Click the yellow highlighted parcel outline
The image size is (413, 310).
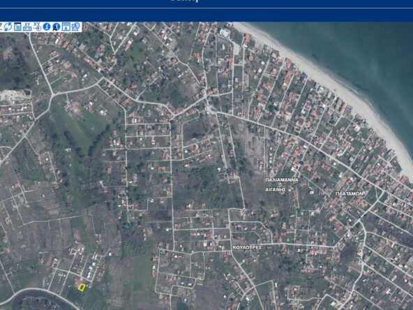click(x=82, y=288)
